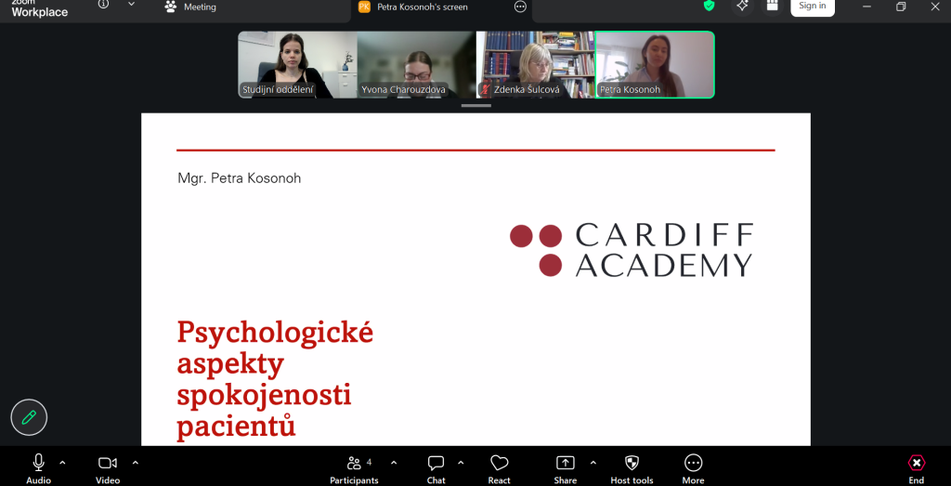The height and width of the screenshot is (486, 951).
Task: Click the Cardiff Academy logo on slide
Action: tap(632, 250)
